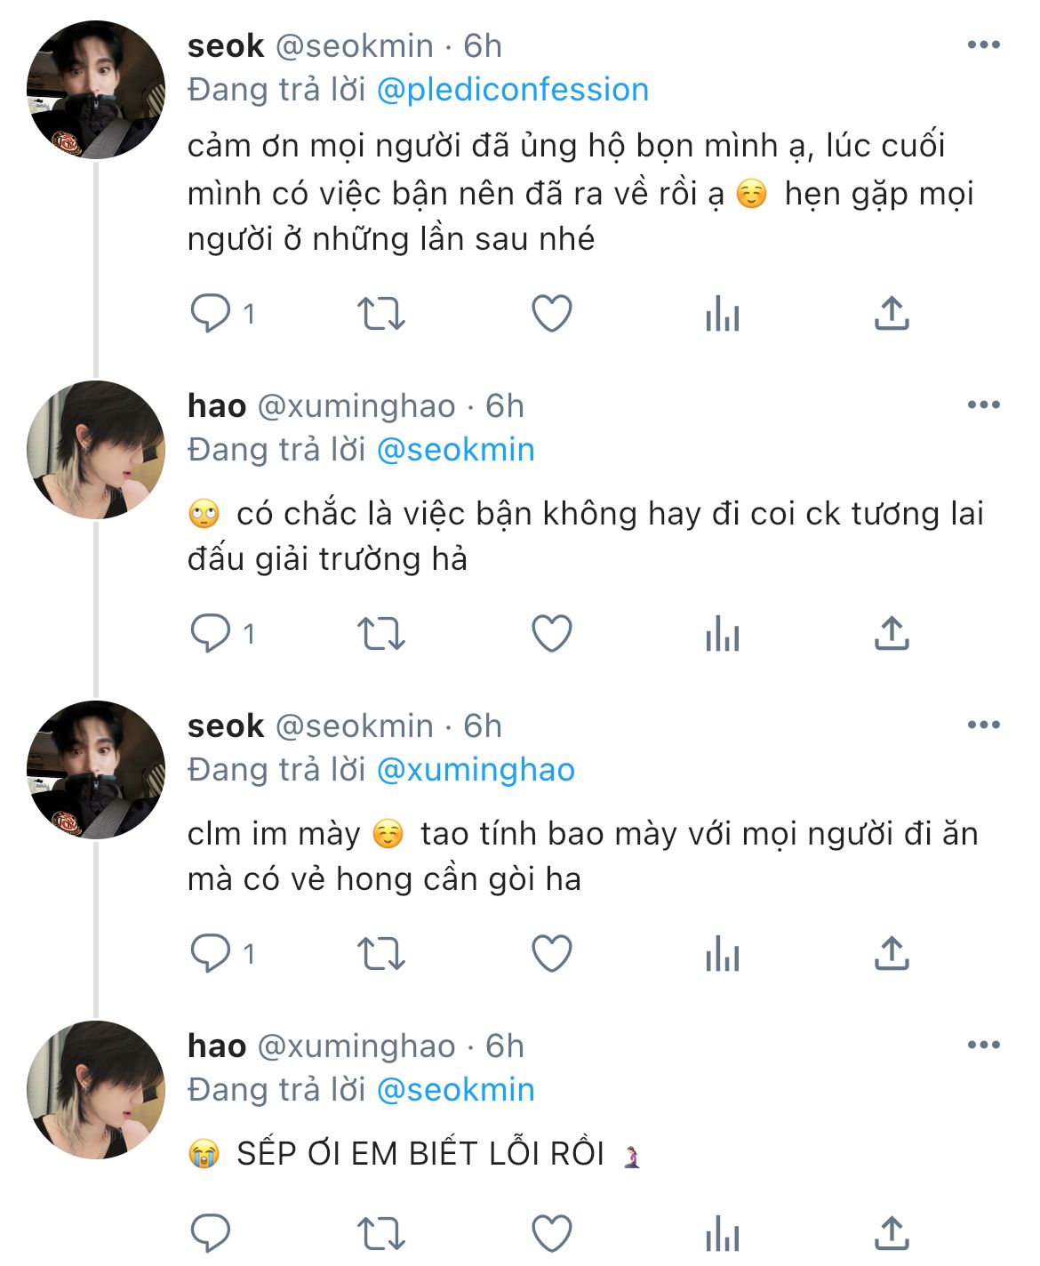This screenshot has height=1266, width=1040.
Task: Share seok's first tweet
Action: (x=892, y=314)
